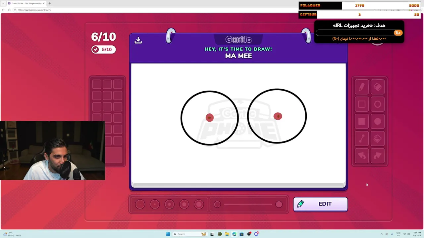Choose the largest brush size circle
Viewport: 424px width, 238px height.
[x=199, y=204]
